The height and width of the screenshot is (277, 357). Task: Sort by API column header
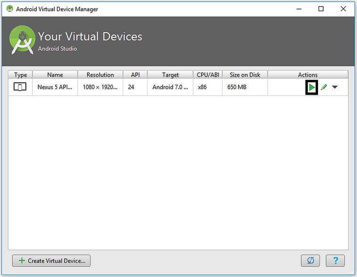(x=135, y=75)
